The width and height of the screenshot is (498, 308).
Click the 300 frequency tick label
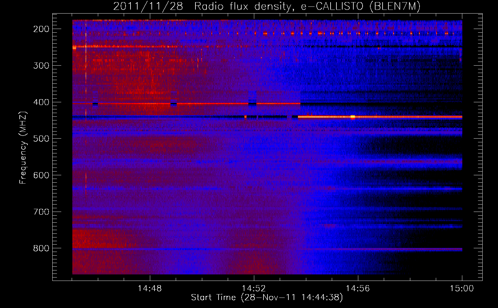coord(41,66)
